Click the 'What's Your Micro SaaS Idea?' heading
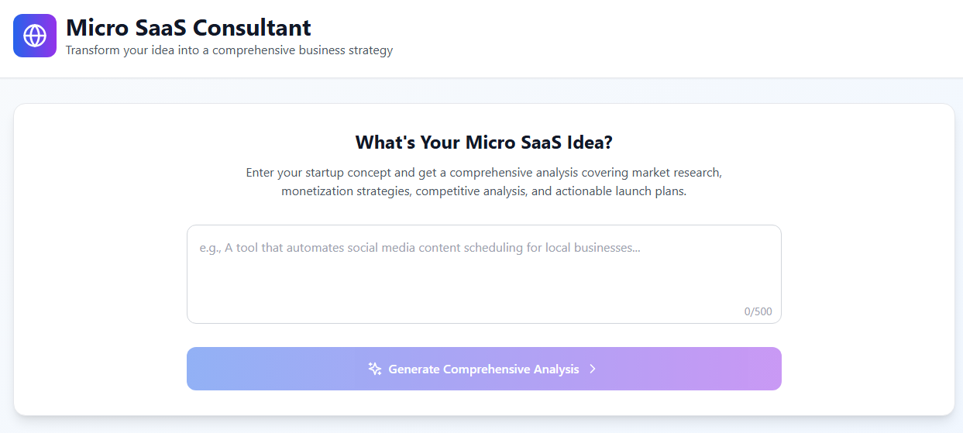 click(x=483, y=143)
